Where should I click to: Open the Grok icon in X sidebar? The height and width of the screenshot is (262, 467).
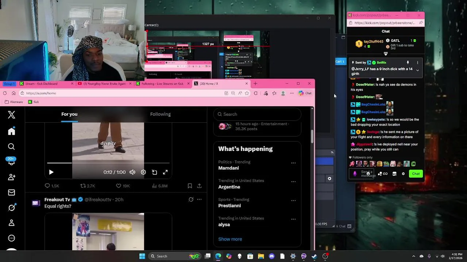[11, 208]
